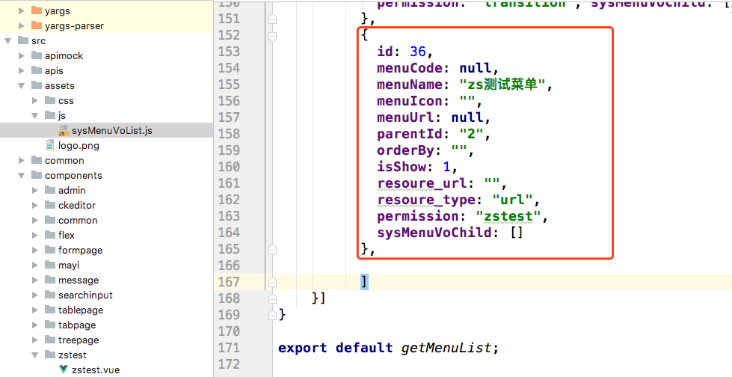Toggle code fold marker on line 152

pyautogui.click(x=273, y=35)
